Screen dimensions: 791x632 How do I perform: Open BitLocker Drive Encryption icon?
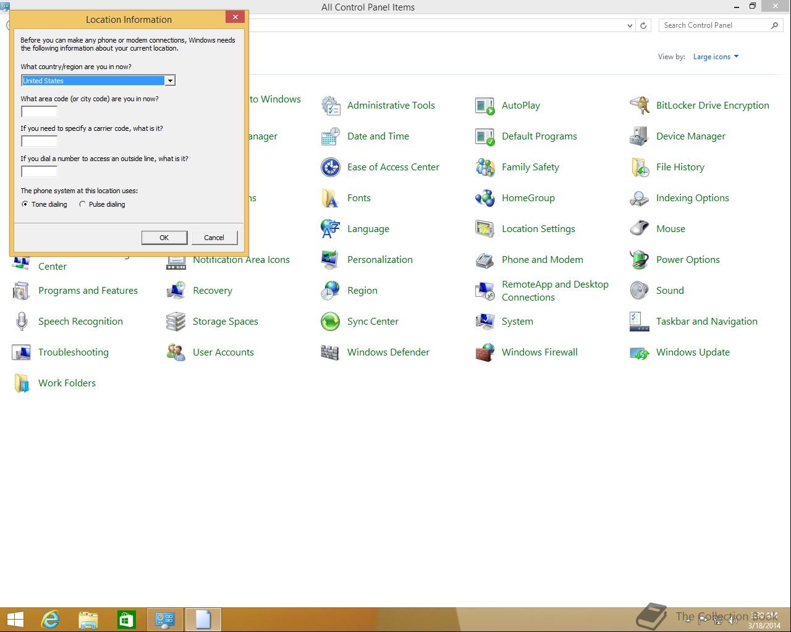(x=640, y=106)
